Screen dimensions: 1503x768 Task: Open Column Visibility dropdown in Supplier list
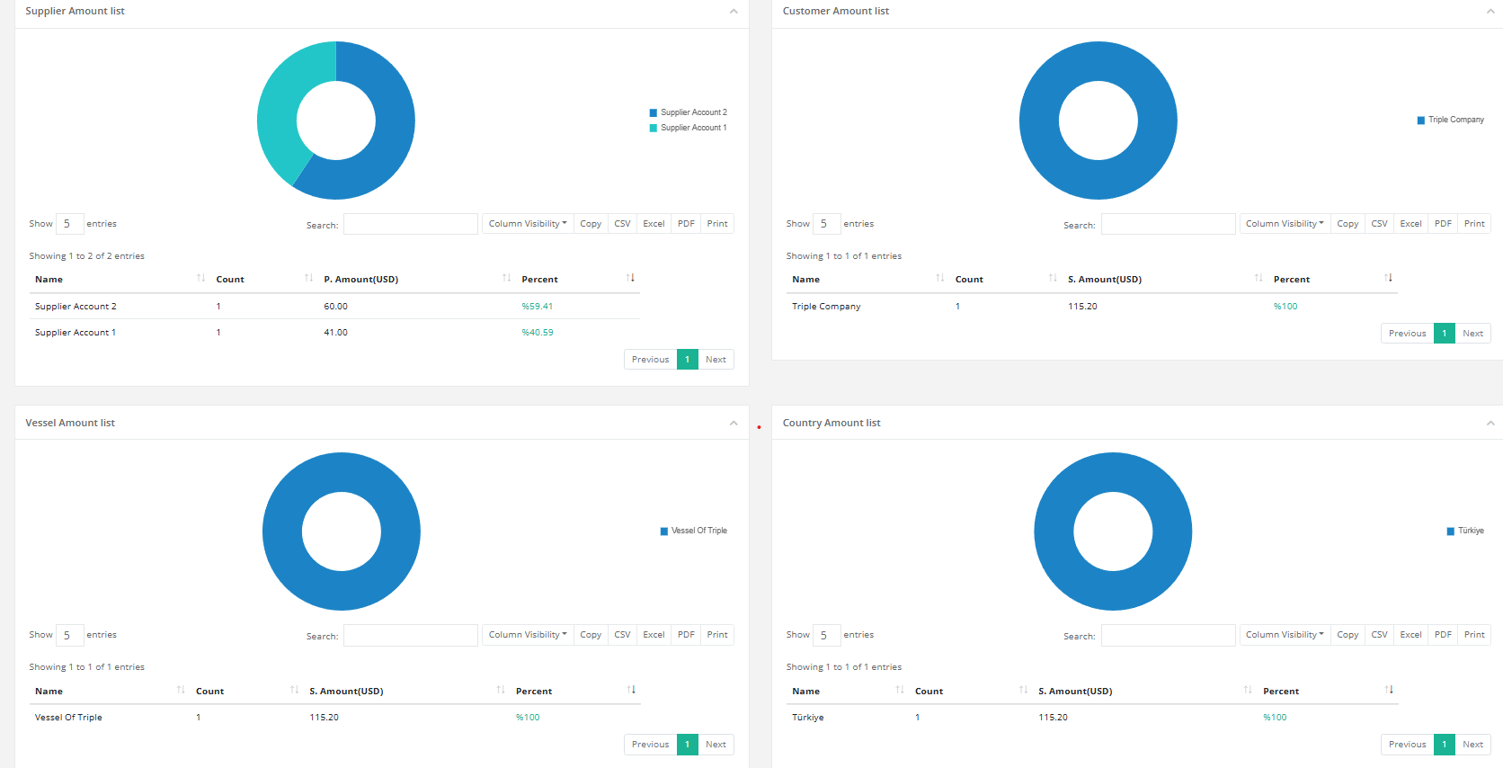tap(528, 224)
